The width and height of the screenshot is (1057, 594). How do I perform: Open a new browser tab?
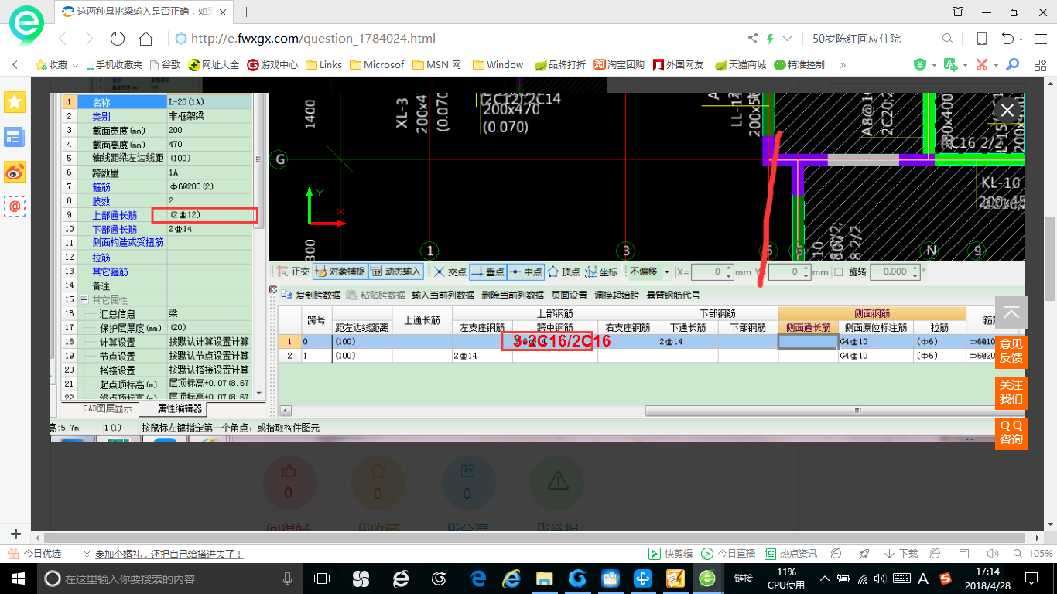tap(247, 12)
